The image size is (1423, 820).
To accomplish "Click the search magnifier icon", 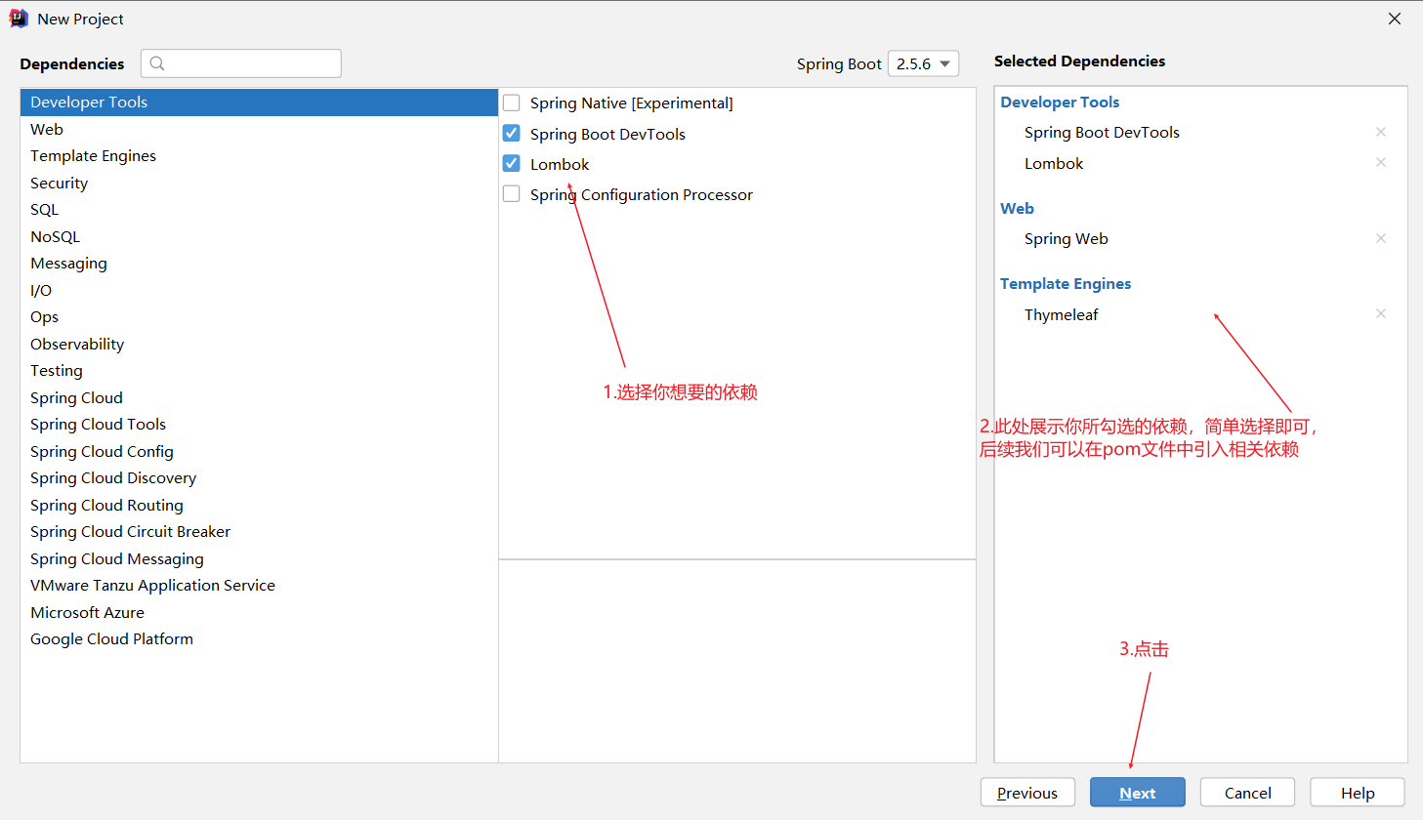I will pos(157,63).
